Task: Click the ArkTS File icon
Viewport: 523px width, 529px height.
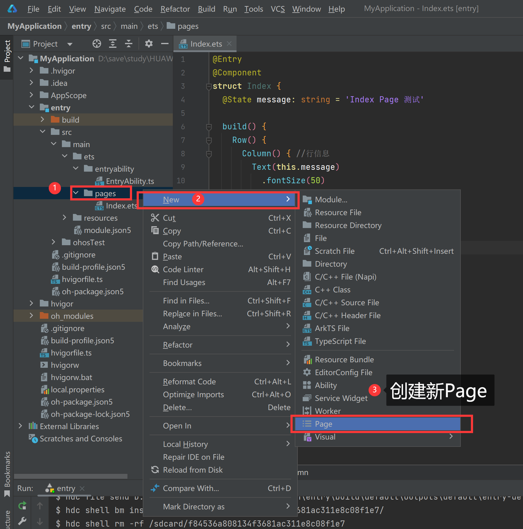Action: [x=307, y=328]
